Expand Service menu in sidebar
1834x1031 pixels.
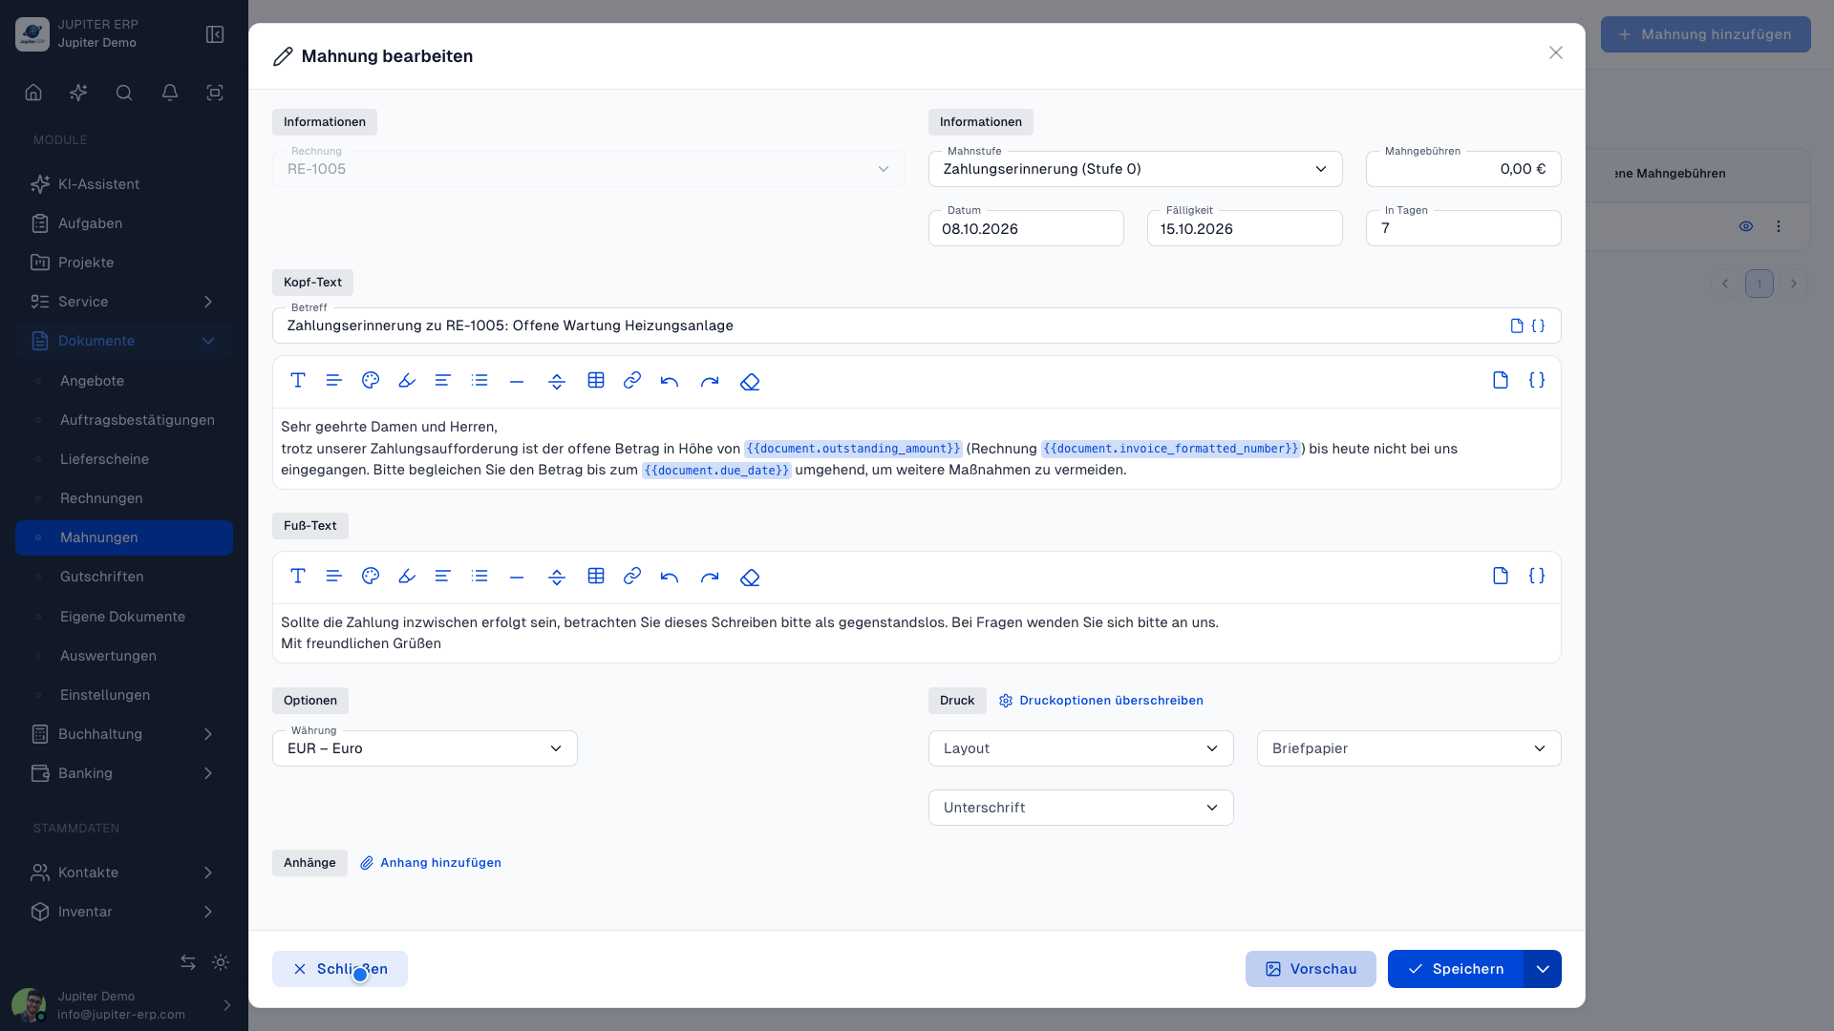(x=124, y=302)
